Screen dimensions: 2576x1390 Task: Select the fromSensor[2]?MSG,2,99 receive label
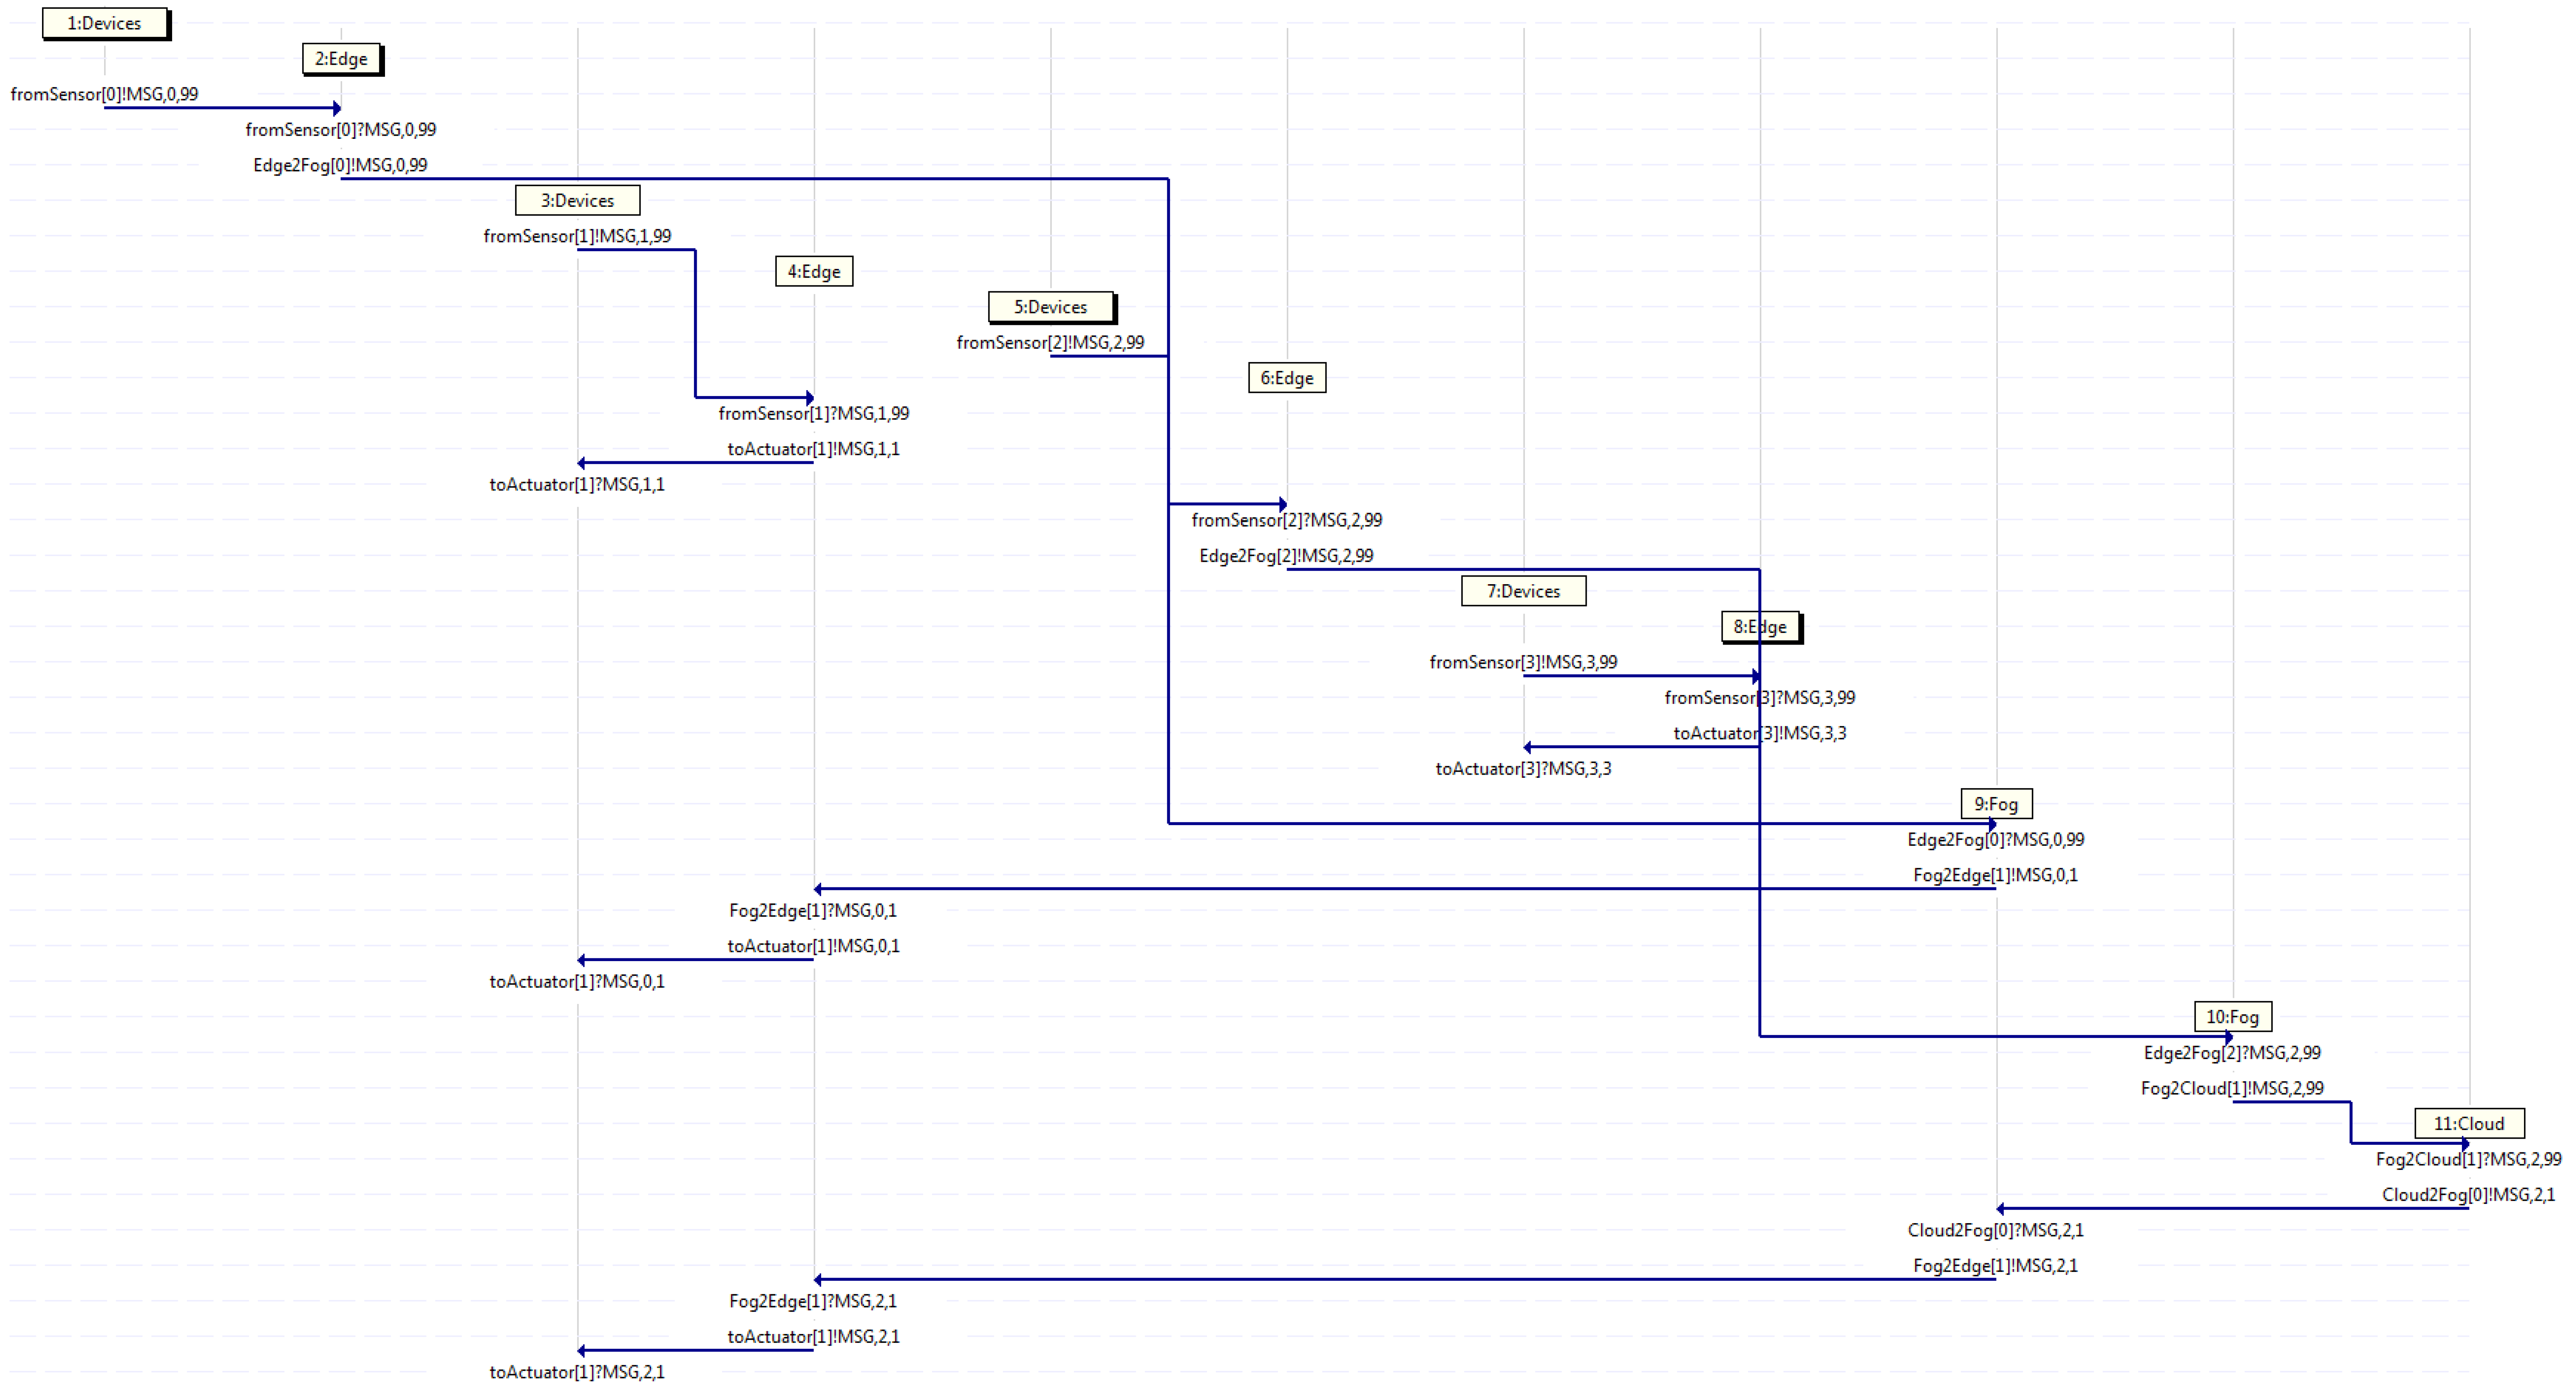1286,520
